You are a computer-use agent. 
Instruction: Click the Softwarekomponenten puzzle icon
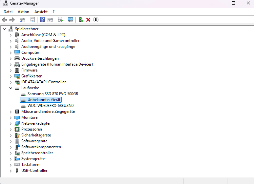tap(17, 147)
